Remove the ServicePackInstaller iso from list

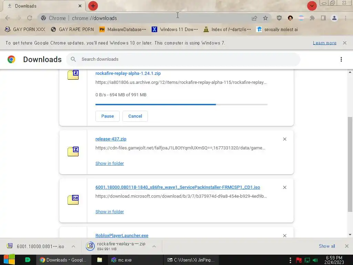[x=284, y=187]
